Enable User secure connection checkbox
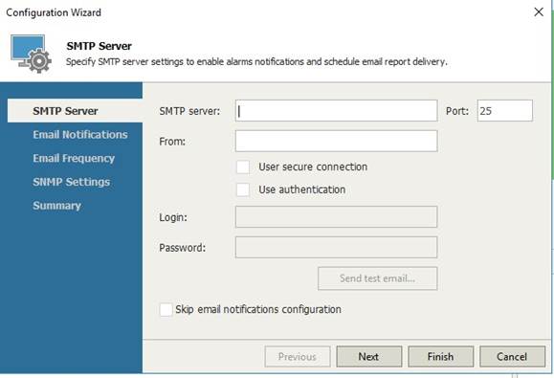 click(243, 167)
